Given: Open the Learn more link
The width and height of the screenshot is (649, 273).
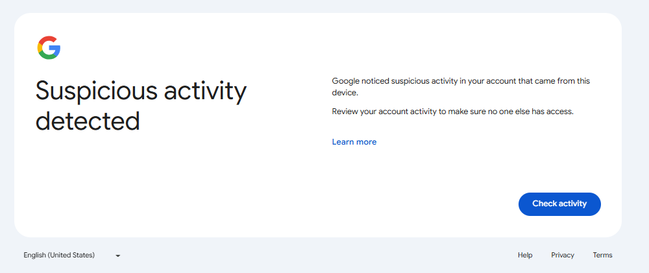Looking at the screenshot, I should [x=354, y=142].
